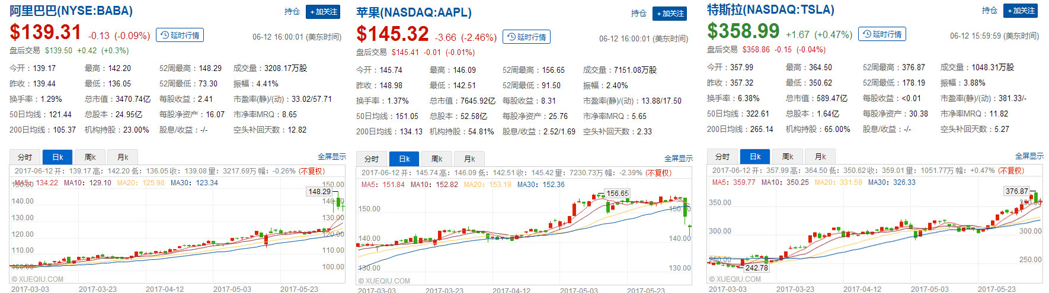
Task: Click TSLA after-hours price $358.86
Action: pyautogui.click(x=756, y=50)
